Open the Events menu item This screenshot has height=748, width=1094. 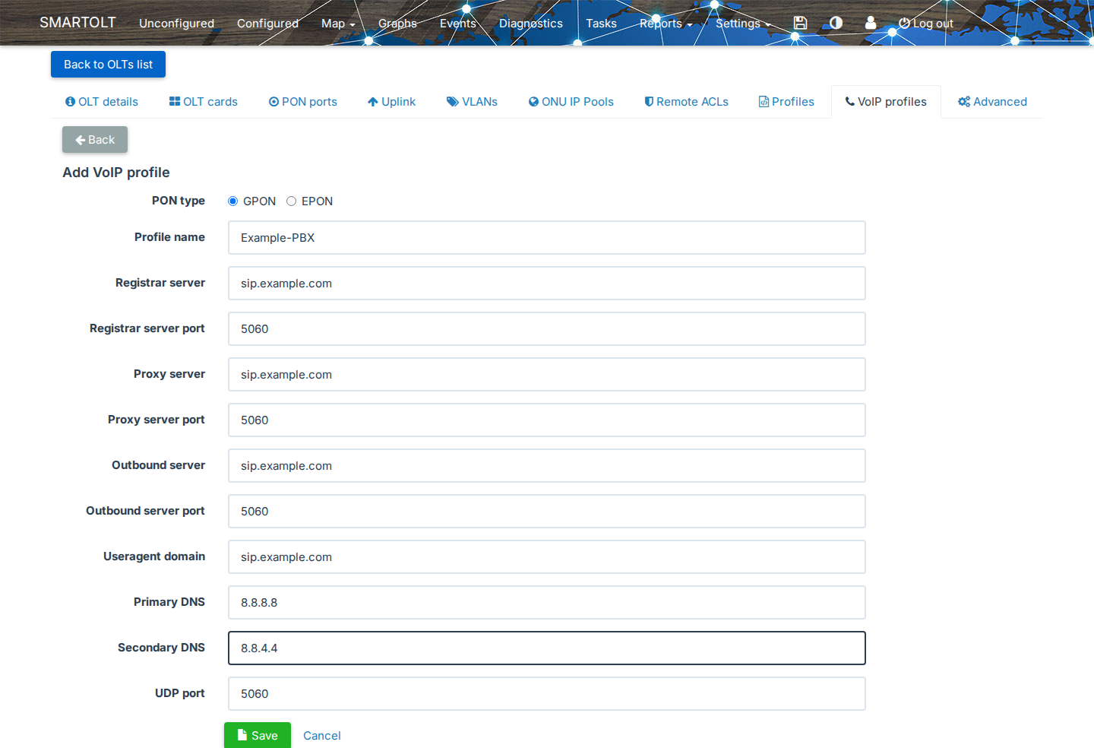[458, 24]
